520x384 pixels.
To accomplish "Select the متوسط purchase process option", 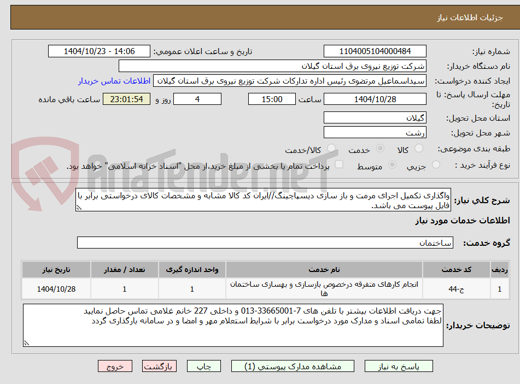I will point(392,164).
